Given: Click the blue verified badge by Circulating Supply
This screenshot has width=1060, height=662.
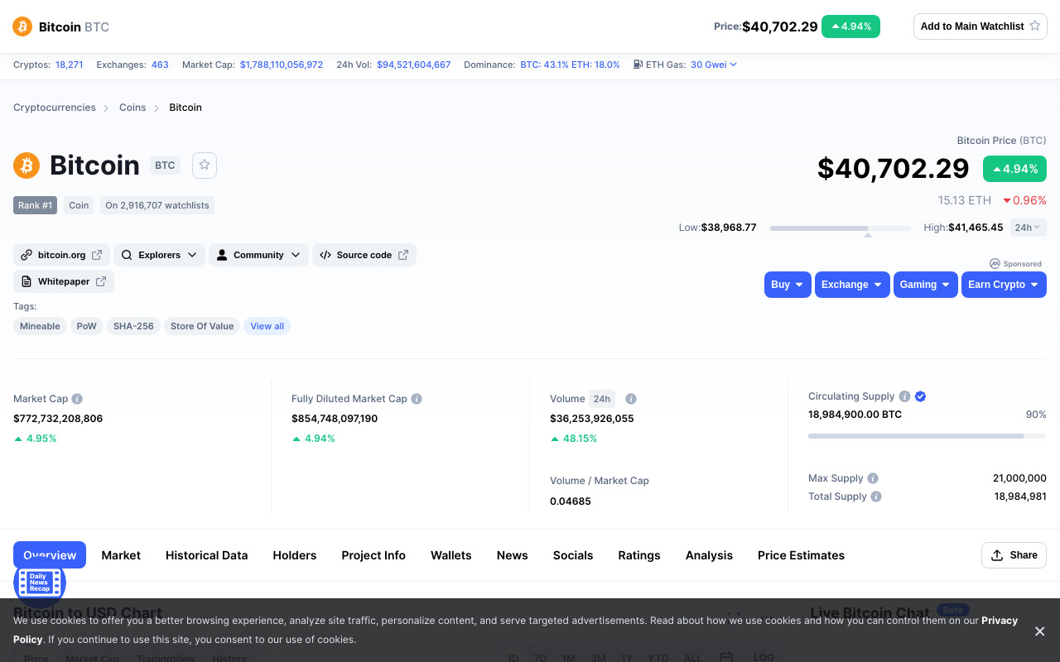Looking at the screenshot, I should point(921,396).
